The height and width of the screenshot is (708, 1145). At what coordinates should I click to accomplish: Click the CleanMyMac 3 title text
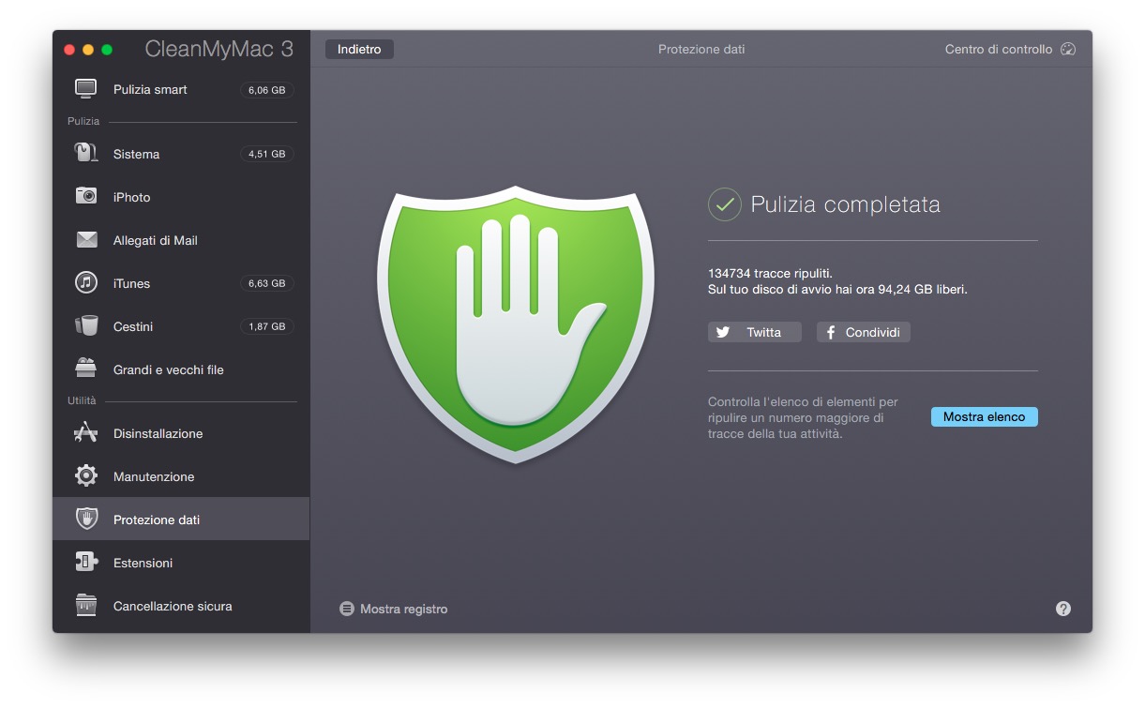[219, 49]
